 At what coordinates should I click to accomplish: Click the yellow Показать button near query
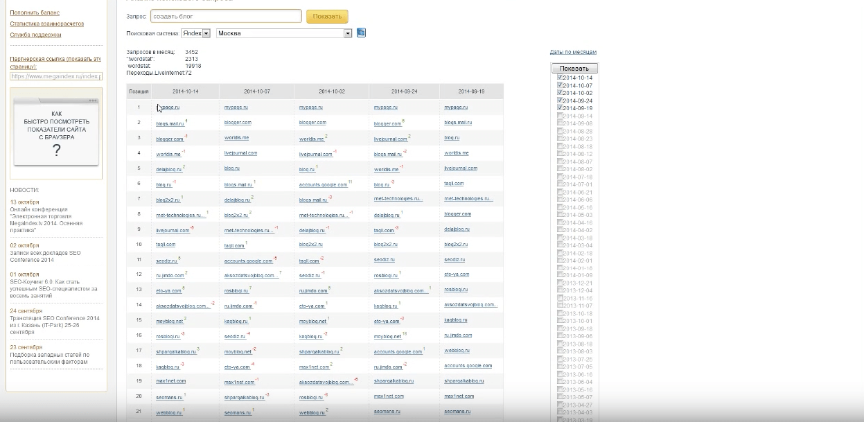327,16
